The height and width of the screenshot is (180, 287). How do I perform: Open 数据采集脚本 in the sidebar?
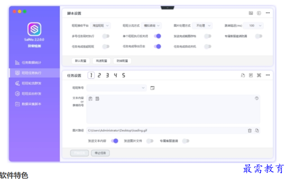[34, 104]
